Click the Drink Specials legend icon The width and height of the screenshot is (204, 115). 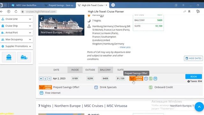coord(96,87)
